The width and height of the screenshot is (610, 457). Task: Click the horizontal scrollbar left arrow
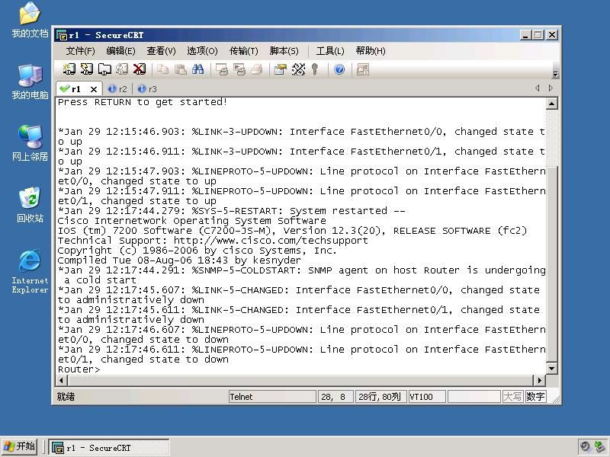(x=62, y=380)
